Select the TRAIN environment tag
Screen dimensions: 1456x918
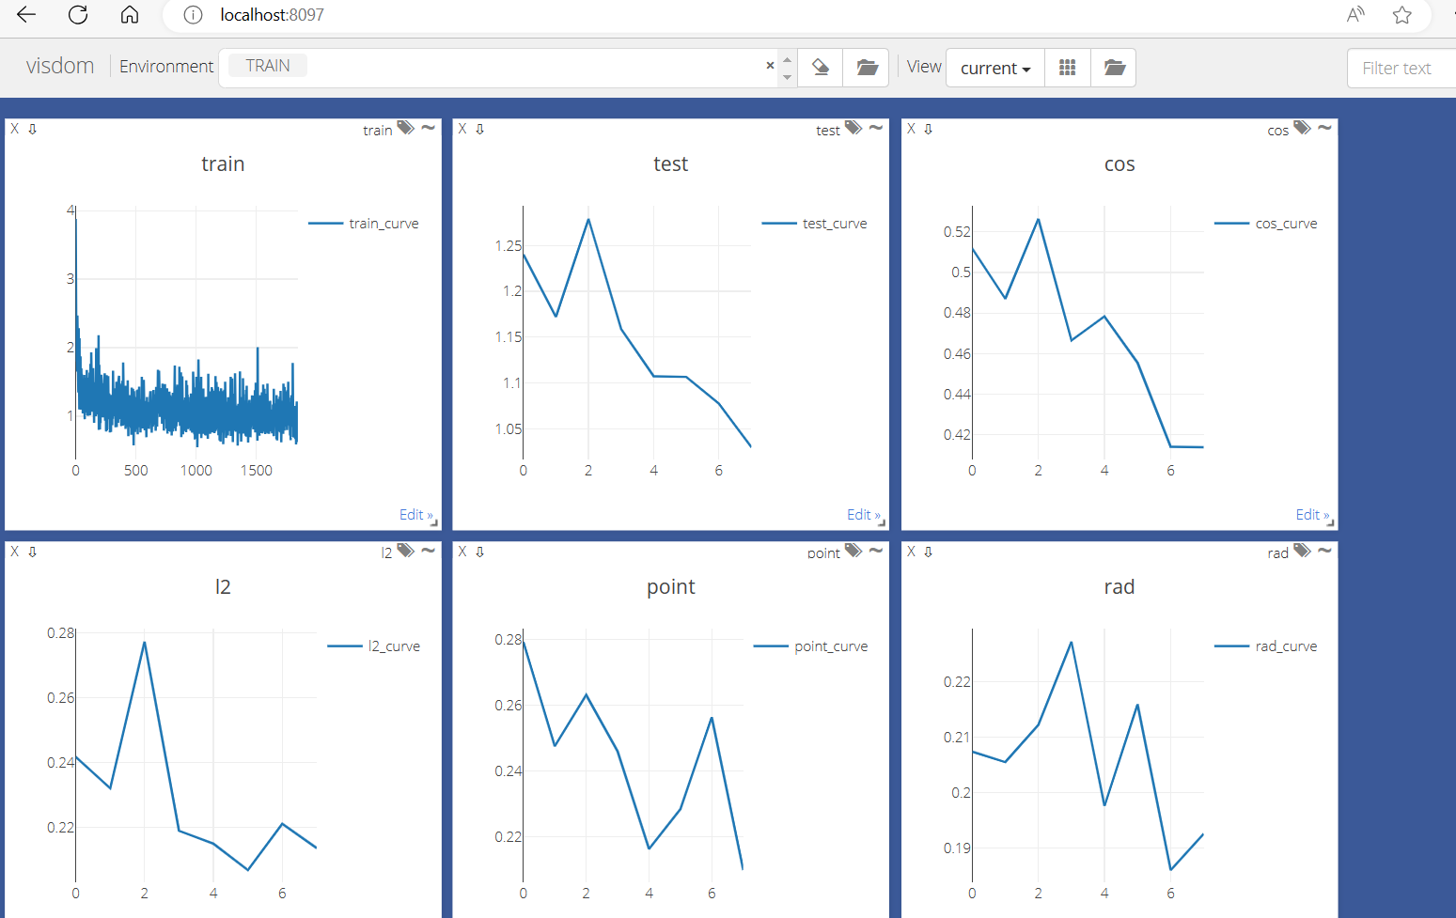click(268, 66)
